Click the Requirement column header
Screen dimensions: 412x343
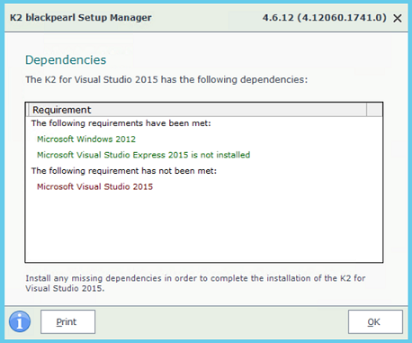pos(198,110)
